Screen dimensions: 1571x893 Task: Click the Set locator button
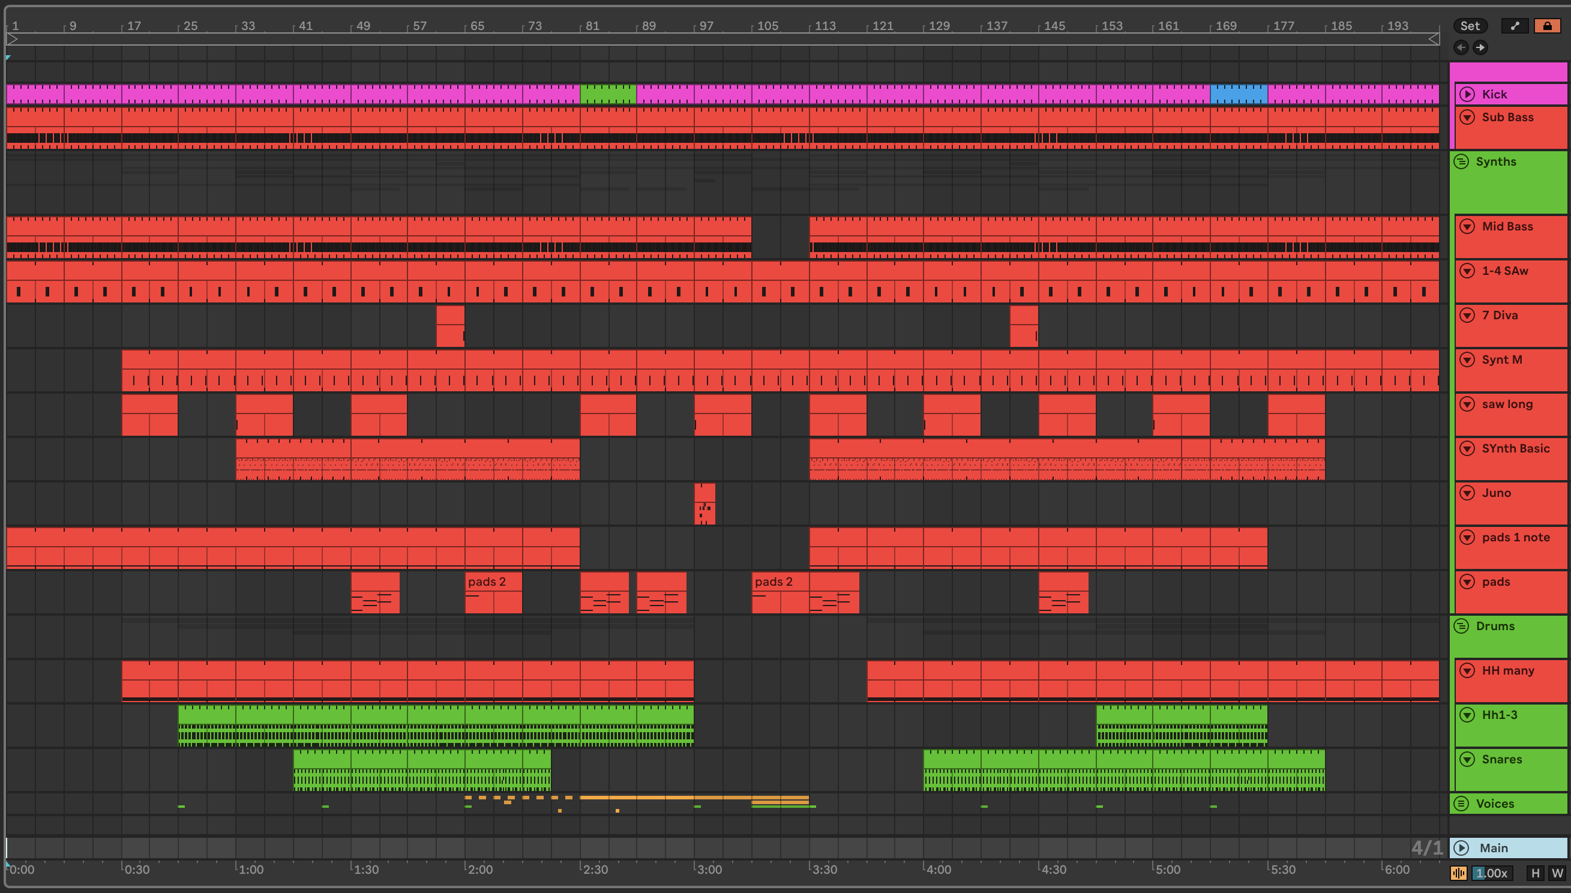(x=1470, y=26)
